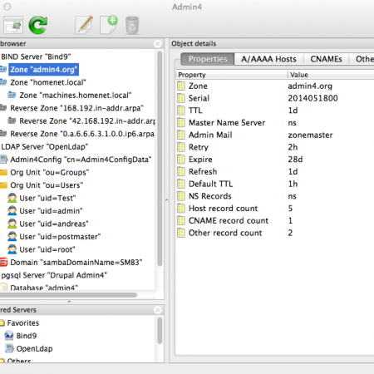Select BIND Server "Bind9" in tree
This screenshot has height=374, width=374.
click(x=36, y=57)
